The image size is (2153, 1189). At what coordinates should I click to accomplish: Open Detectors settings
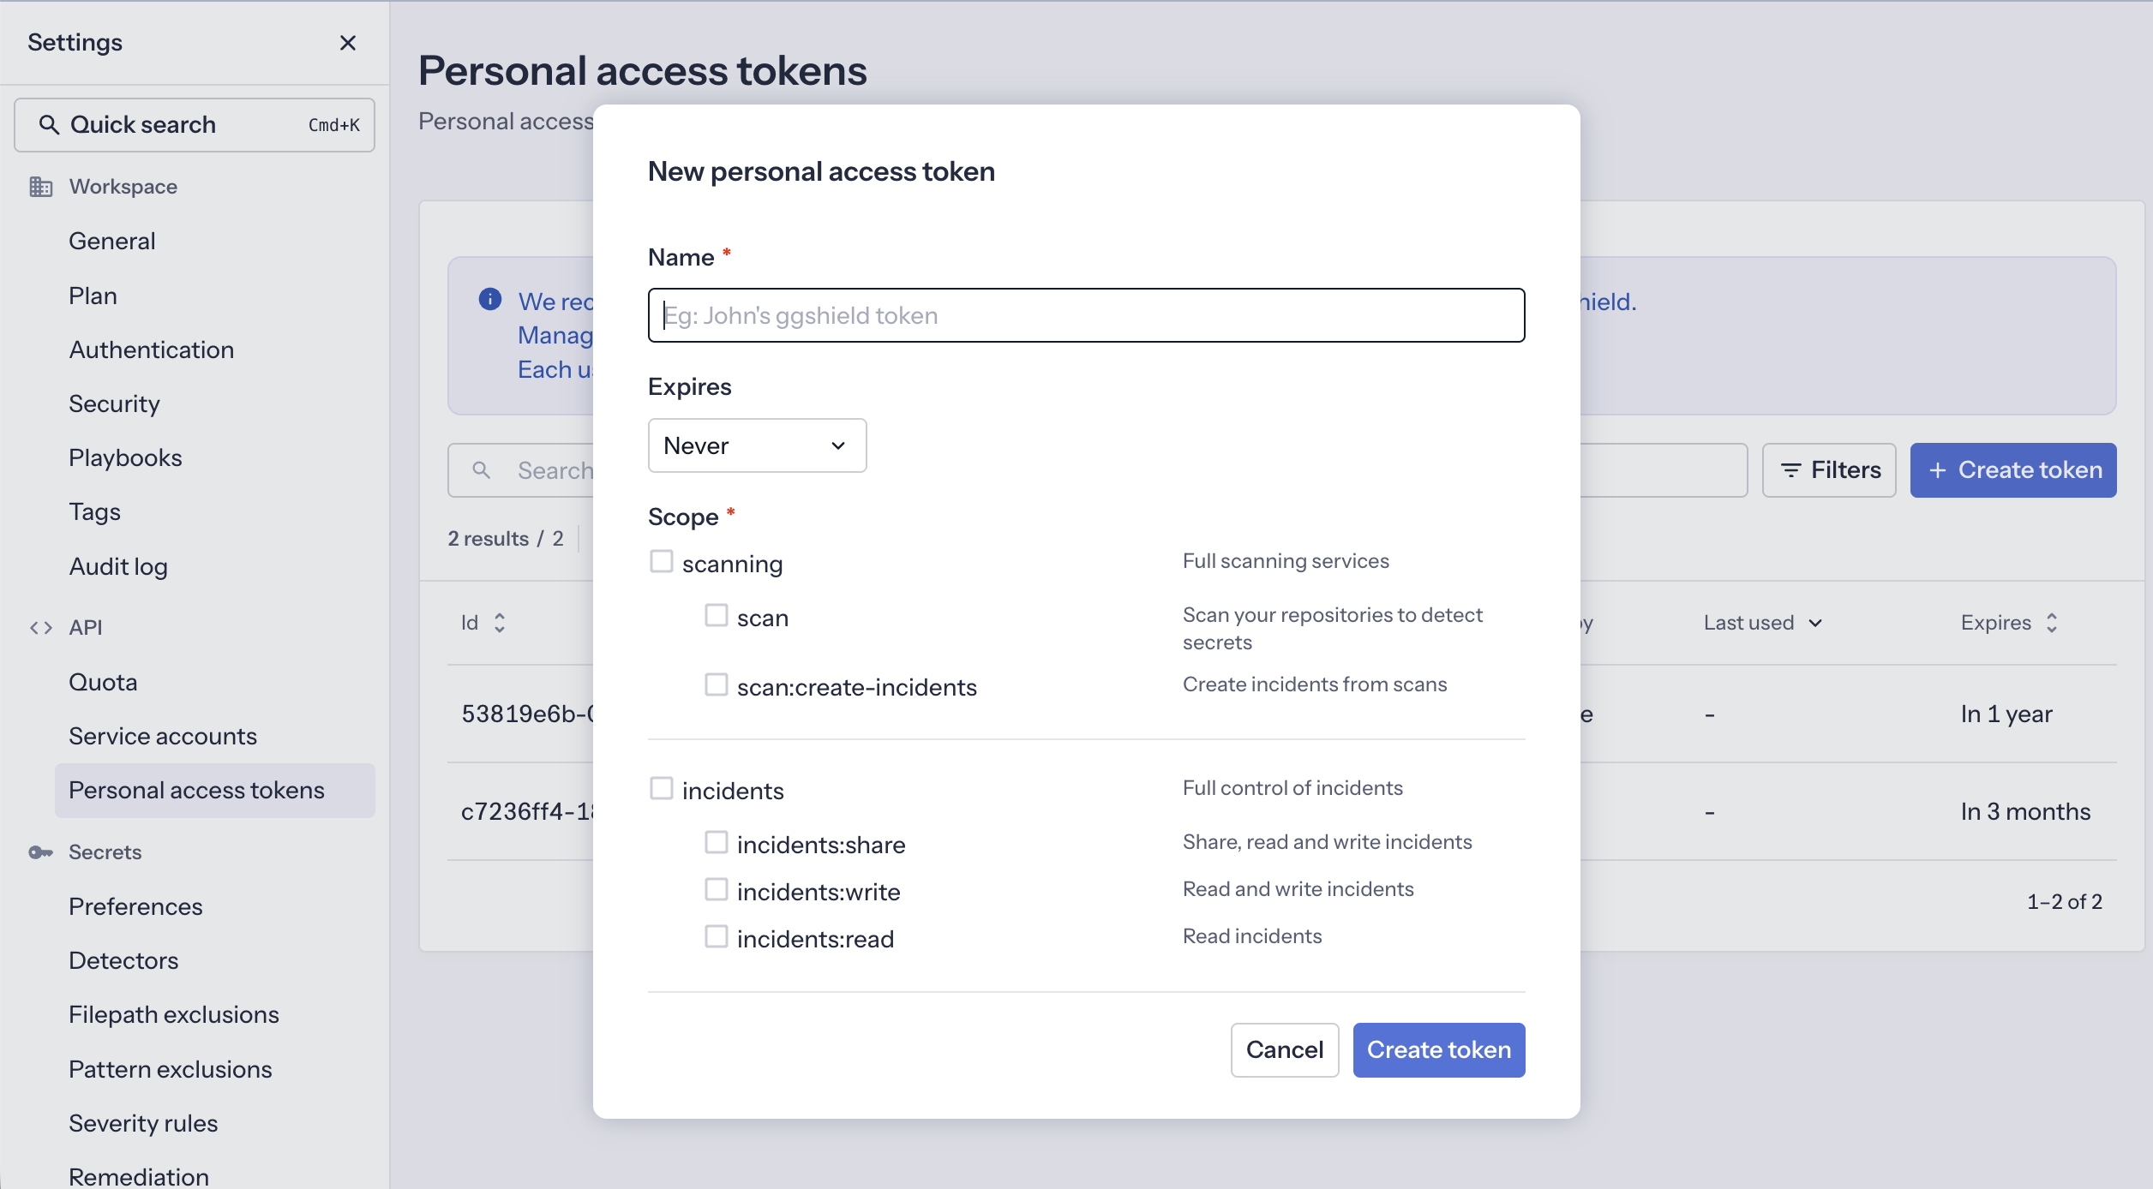[x=124, y=961]
